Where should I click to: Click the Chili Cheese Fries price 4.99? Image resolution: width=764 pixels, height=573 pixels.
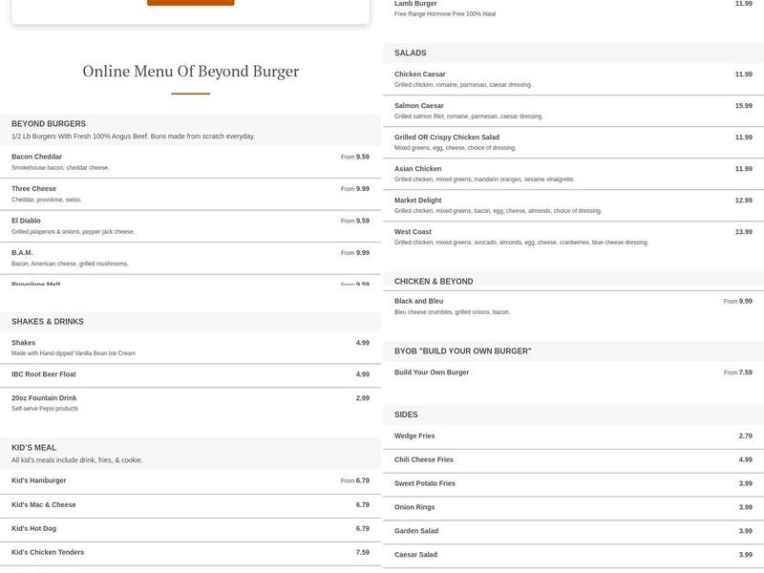746,460
